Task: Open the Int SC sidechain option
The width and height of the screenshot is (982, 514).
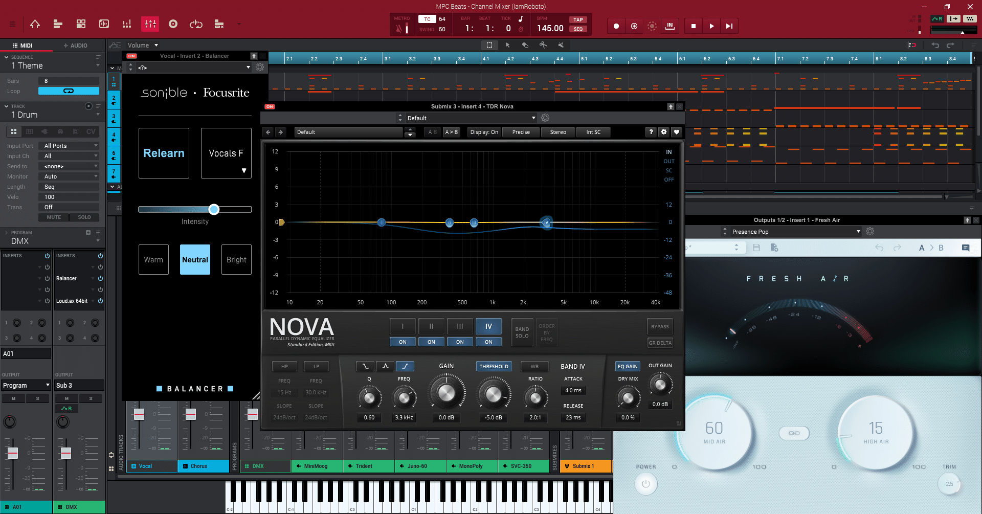Action: (x=593, y=132)
